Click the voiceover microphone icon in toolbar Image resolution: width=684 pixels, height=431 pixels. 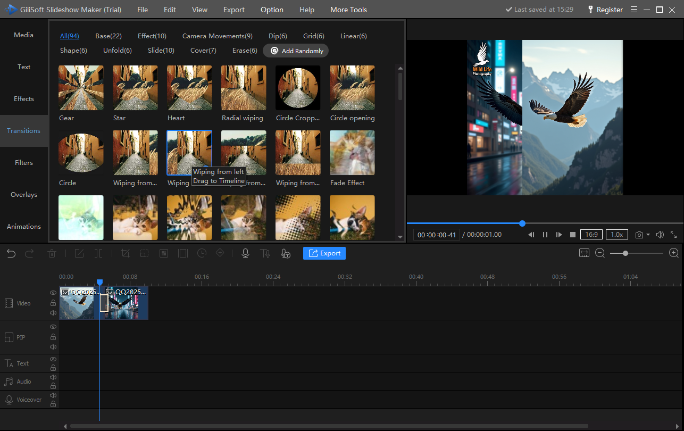(245, 253)
